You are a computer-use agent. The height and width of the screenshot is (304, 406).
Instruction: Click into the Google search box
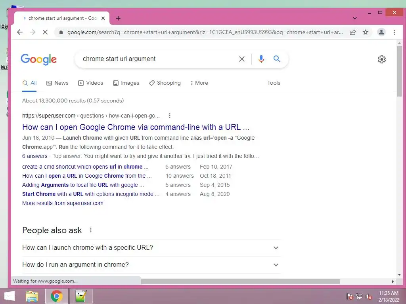tap(158, 59)
